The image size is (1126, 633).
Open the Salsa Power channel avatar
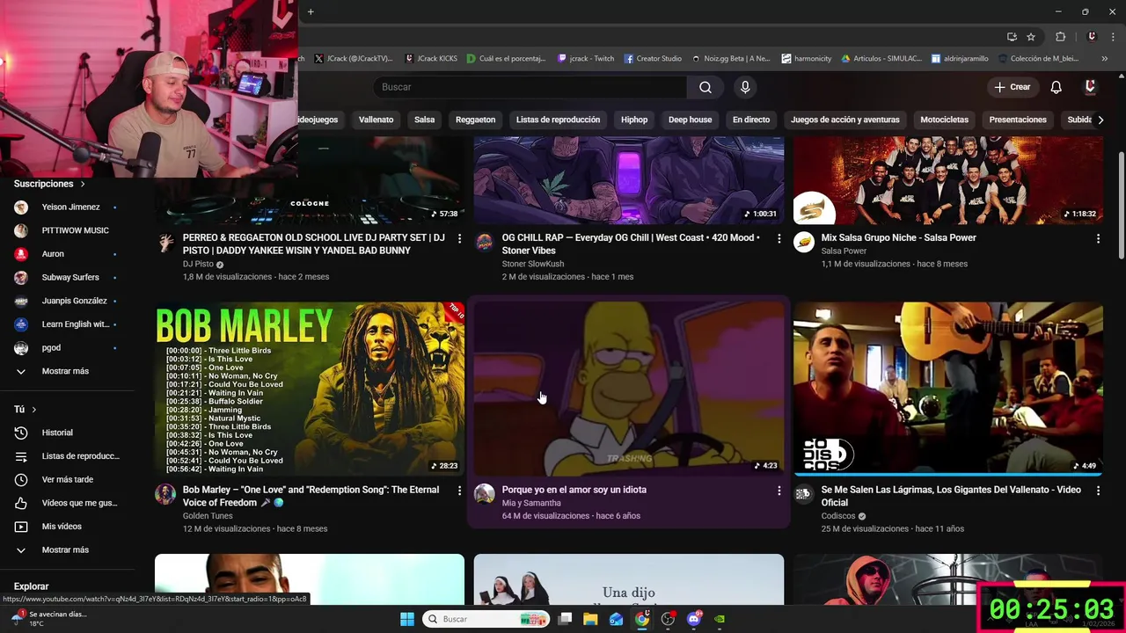pyautogui.click(x=803, y=242)
